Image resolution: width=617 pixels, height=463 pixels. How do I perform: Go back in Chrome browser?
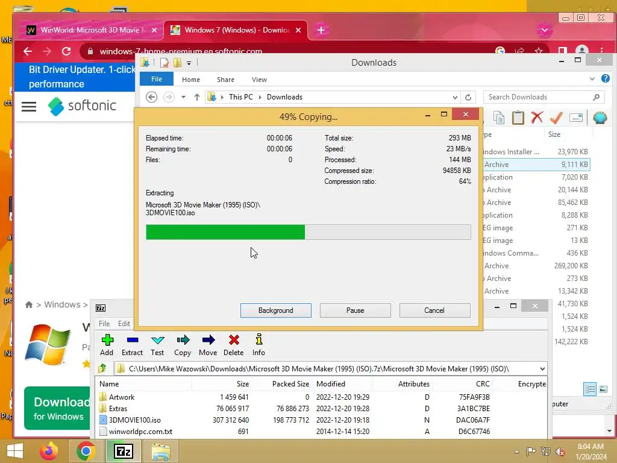point(28,51)
